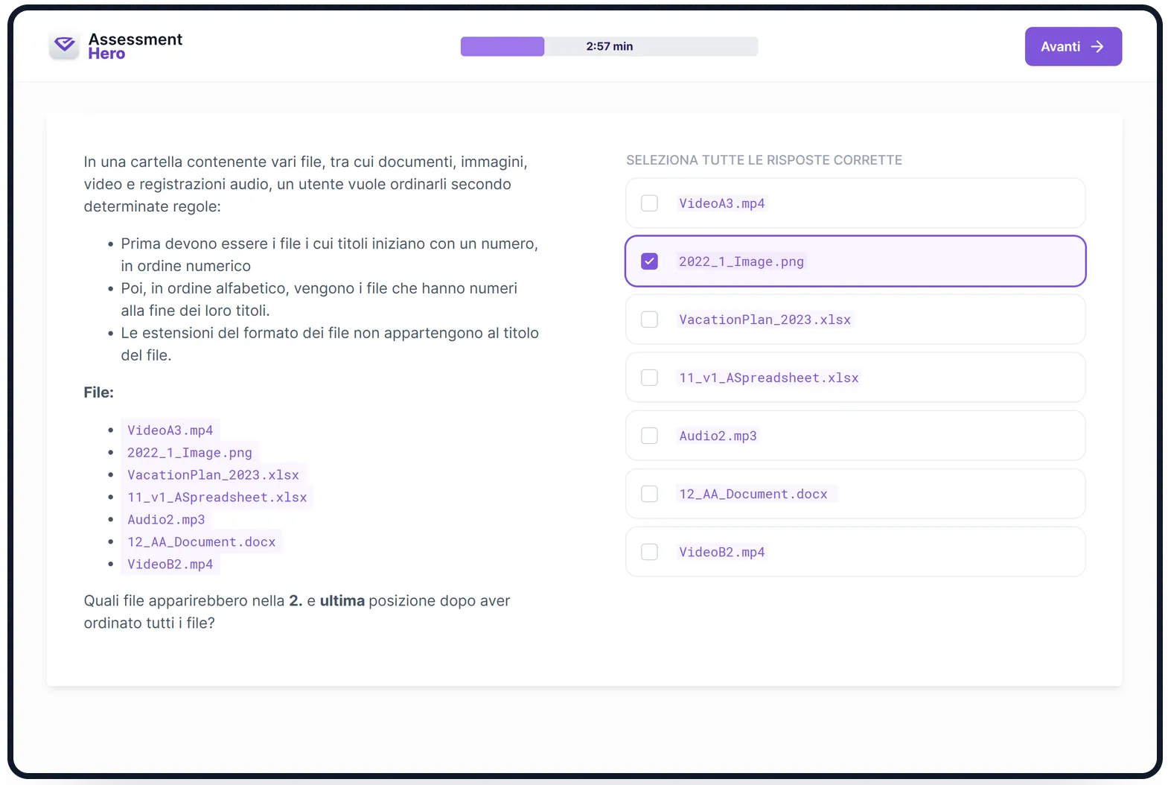Click 2022_1_Image.png in the File list
The width and height of the screenshot is (1168, 785).
190,453
